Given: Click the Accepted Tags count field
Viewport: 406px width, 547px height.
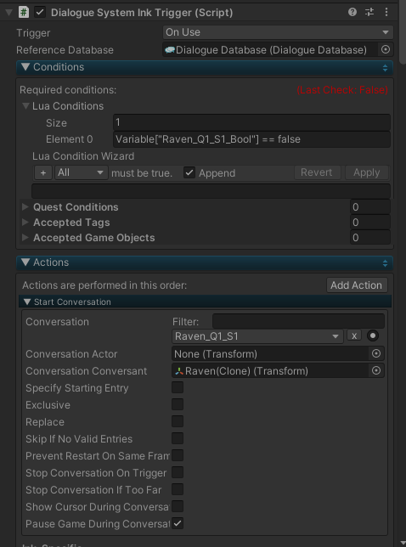Looking at the screenshot, I should 370,223.
